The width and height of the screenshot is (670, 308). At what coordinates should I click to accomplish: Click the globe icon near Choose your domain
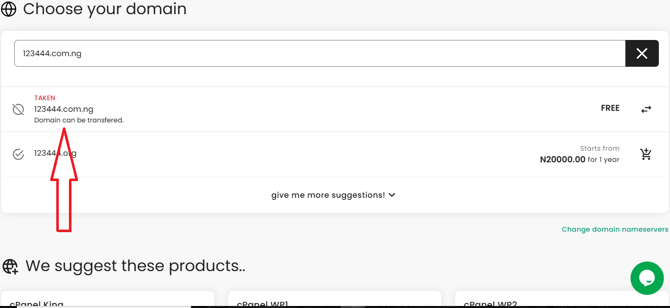pos(9,9)
